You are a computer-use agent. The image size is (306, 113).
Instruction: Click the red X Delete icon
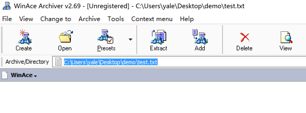pyautogui.click(x=245, y=37)
